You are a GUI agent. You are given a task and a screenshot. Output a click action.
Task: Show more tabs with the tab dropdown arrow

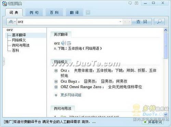click(88, 12)
